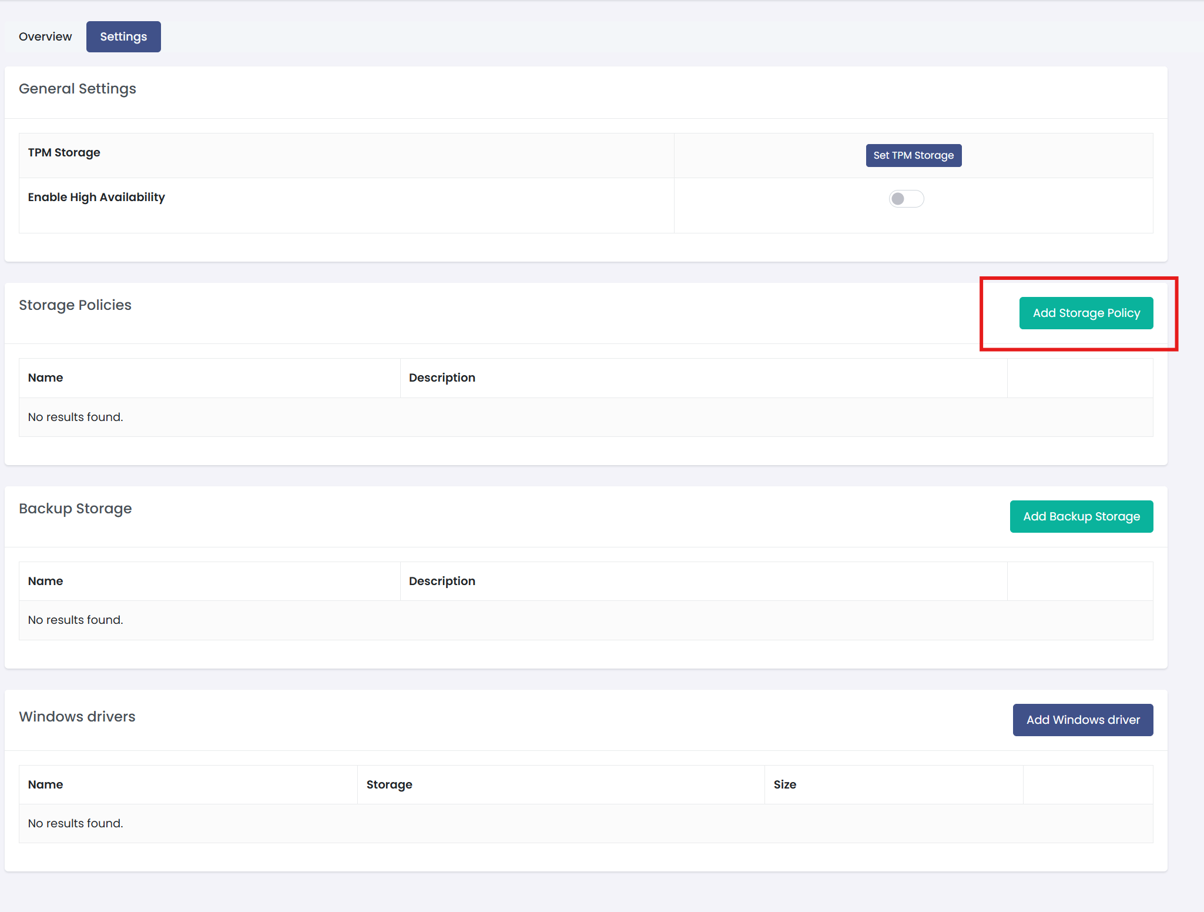This screenshot has height=912, width=1204.
Task: Click the Description header in Storage Policies table
Action: [x=442, y=377]
